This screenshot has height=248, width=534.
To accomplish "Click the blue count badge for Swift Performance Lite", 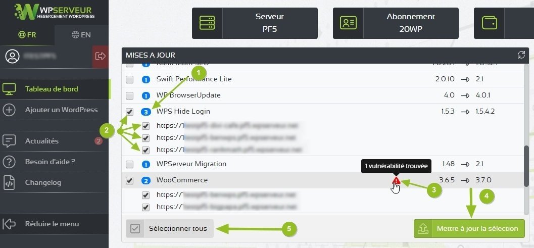I will 146,79.
